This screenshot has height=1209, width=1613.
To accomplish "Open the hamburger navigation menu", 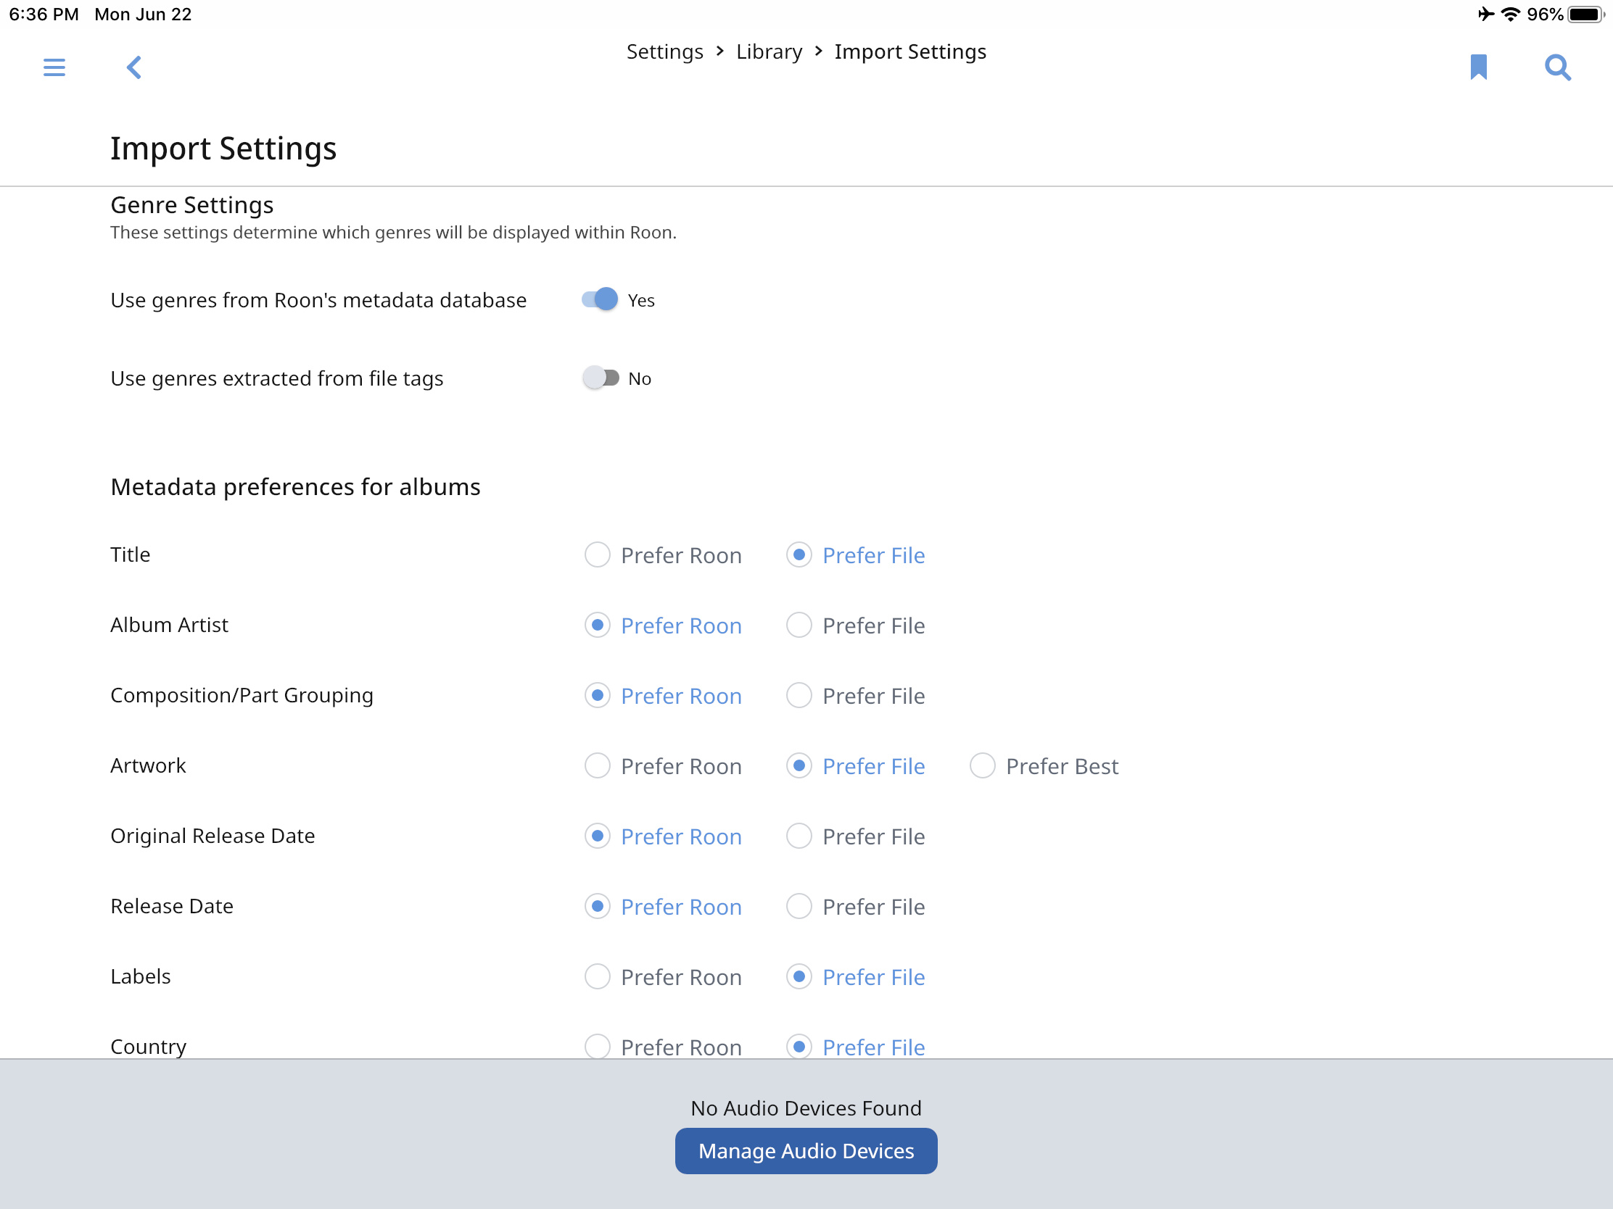I will (54, 68).
